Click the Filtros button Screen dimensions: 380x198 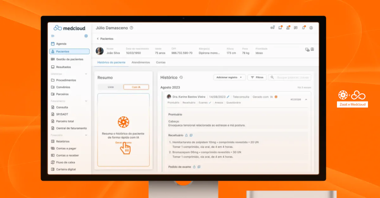tap(257, 77)
